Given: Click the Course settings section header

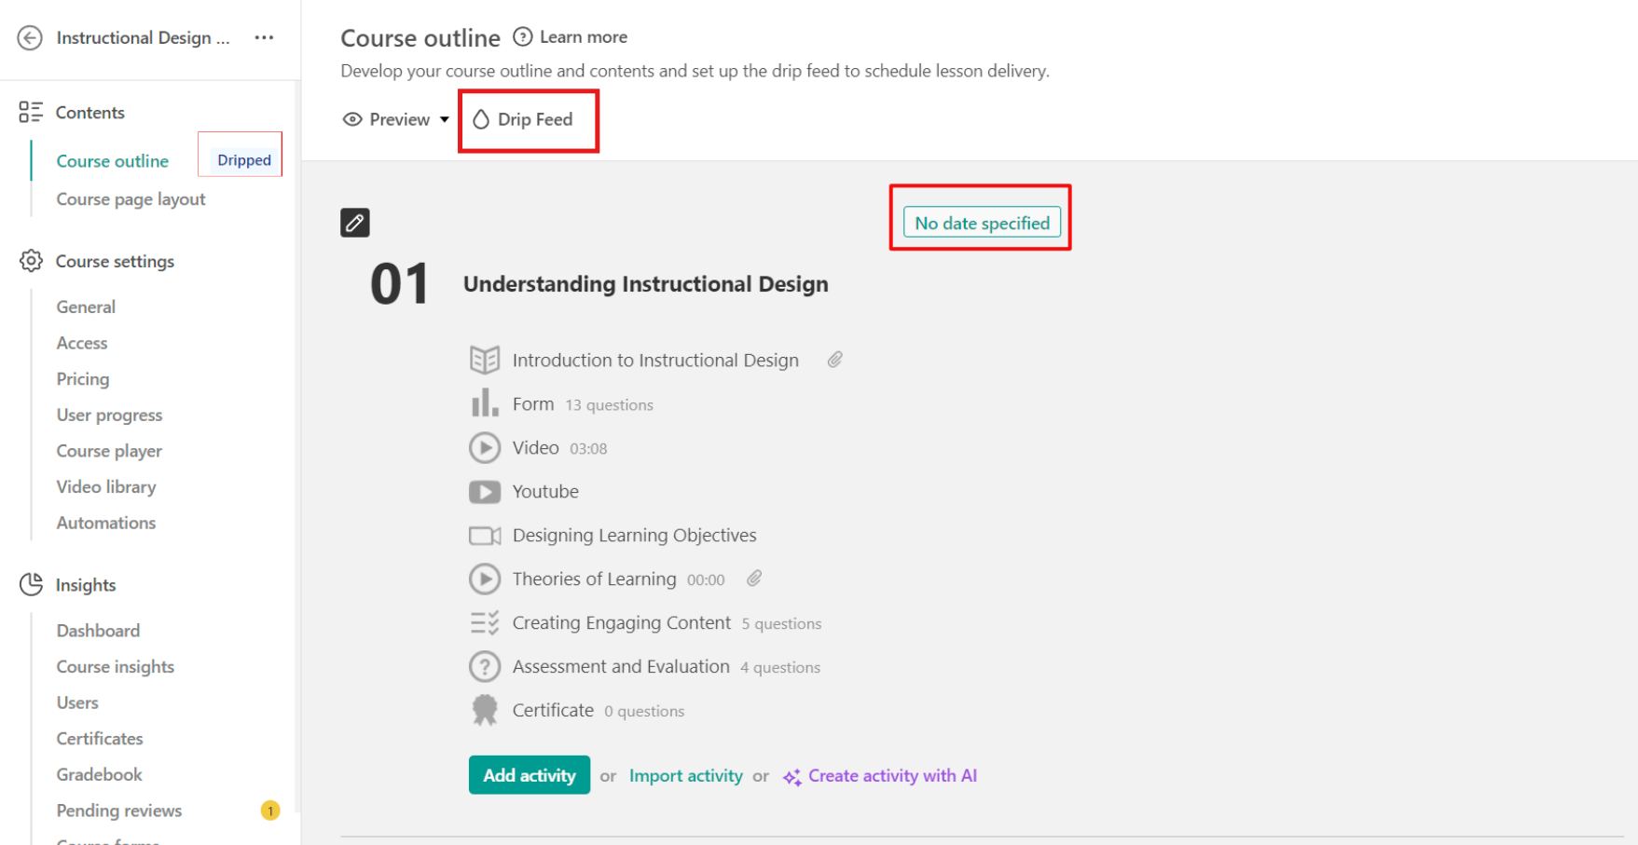Looking at the screenshot, I should pos(115,262).
